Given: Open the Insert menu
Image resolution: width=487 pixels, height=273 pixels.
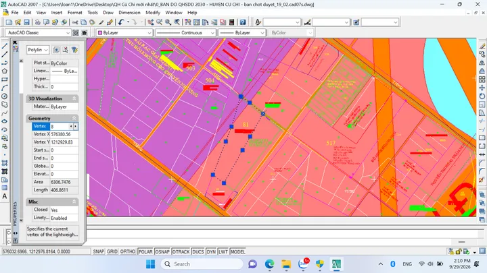Looking at the screenshot, I should pos(57,13).
